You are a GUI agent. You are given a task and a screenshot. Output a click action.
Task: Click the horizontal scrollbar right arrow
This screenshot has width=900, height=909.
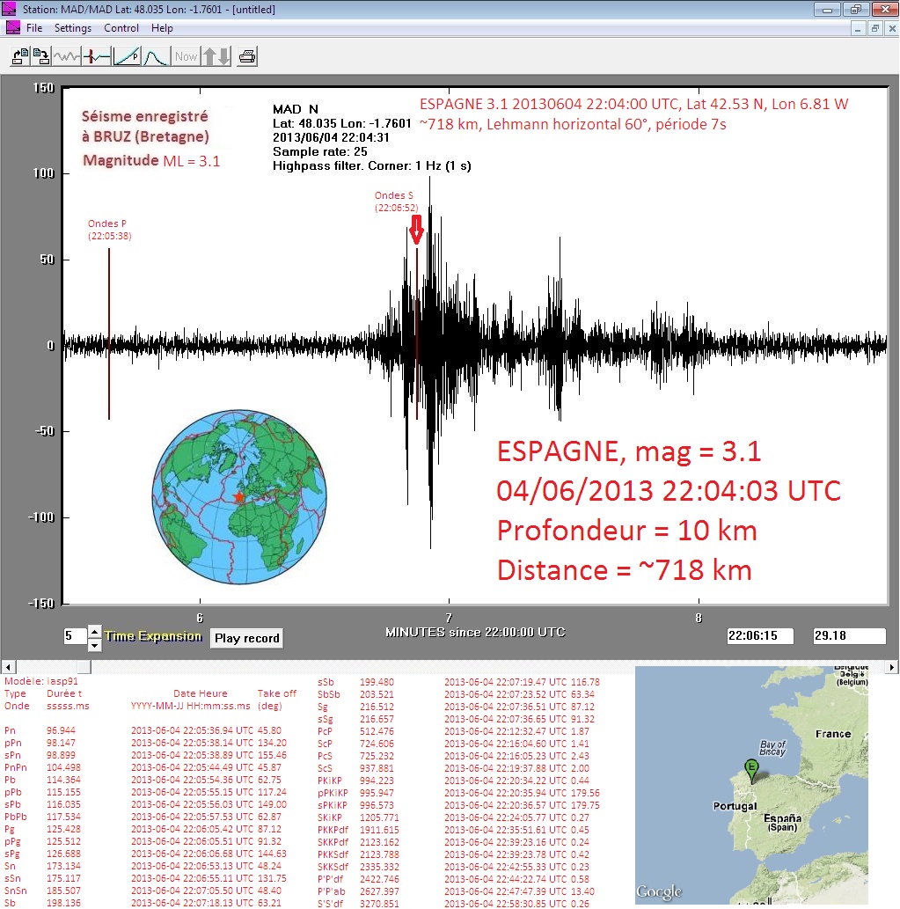[x=893, y=666]
